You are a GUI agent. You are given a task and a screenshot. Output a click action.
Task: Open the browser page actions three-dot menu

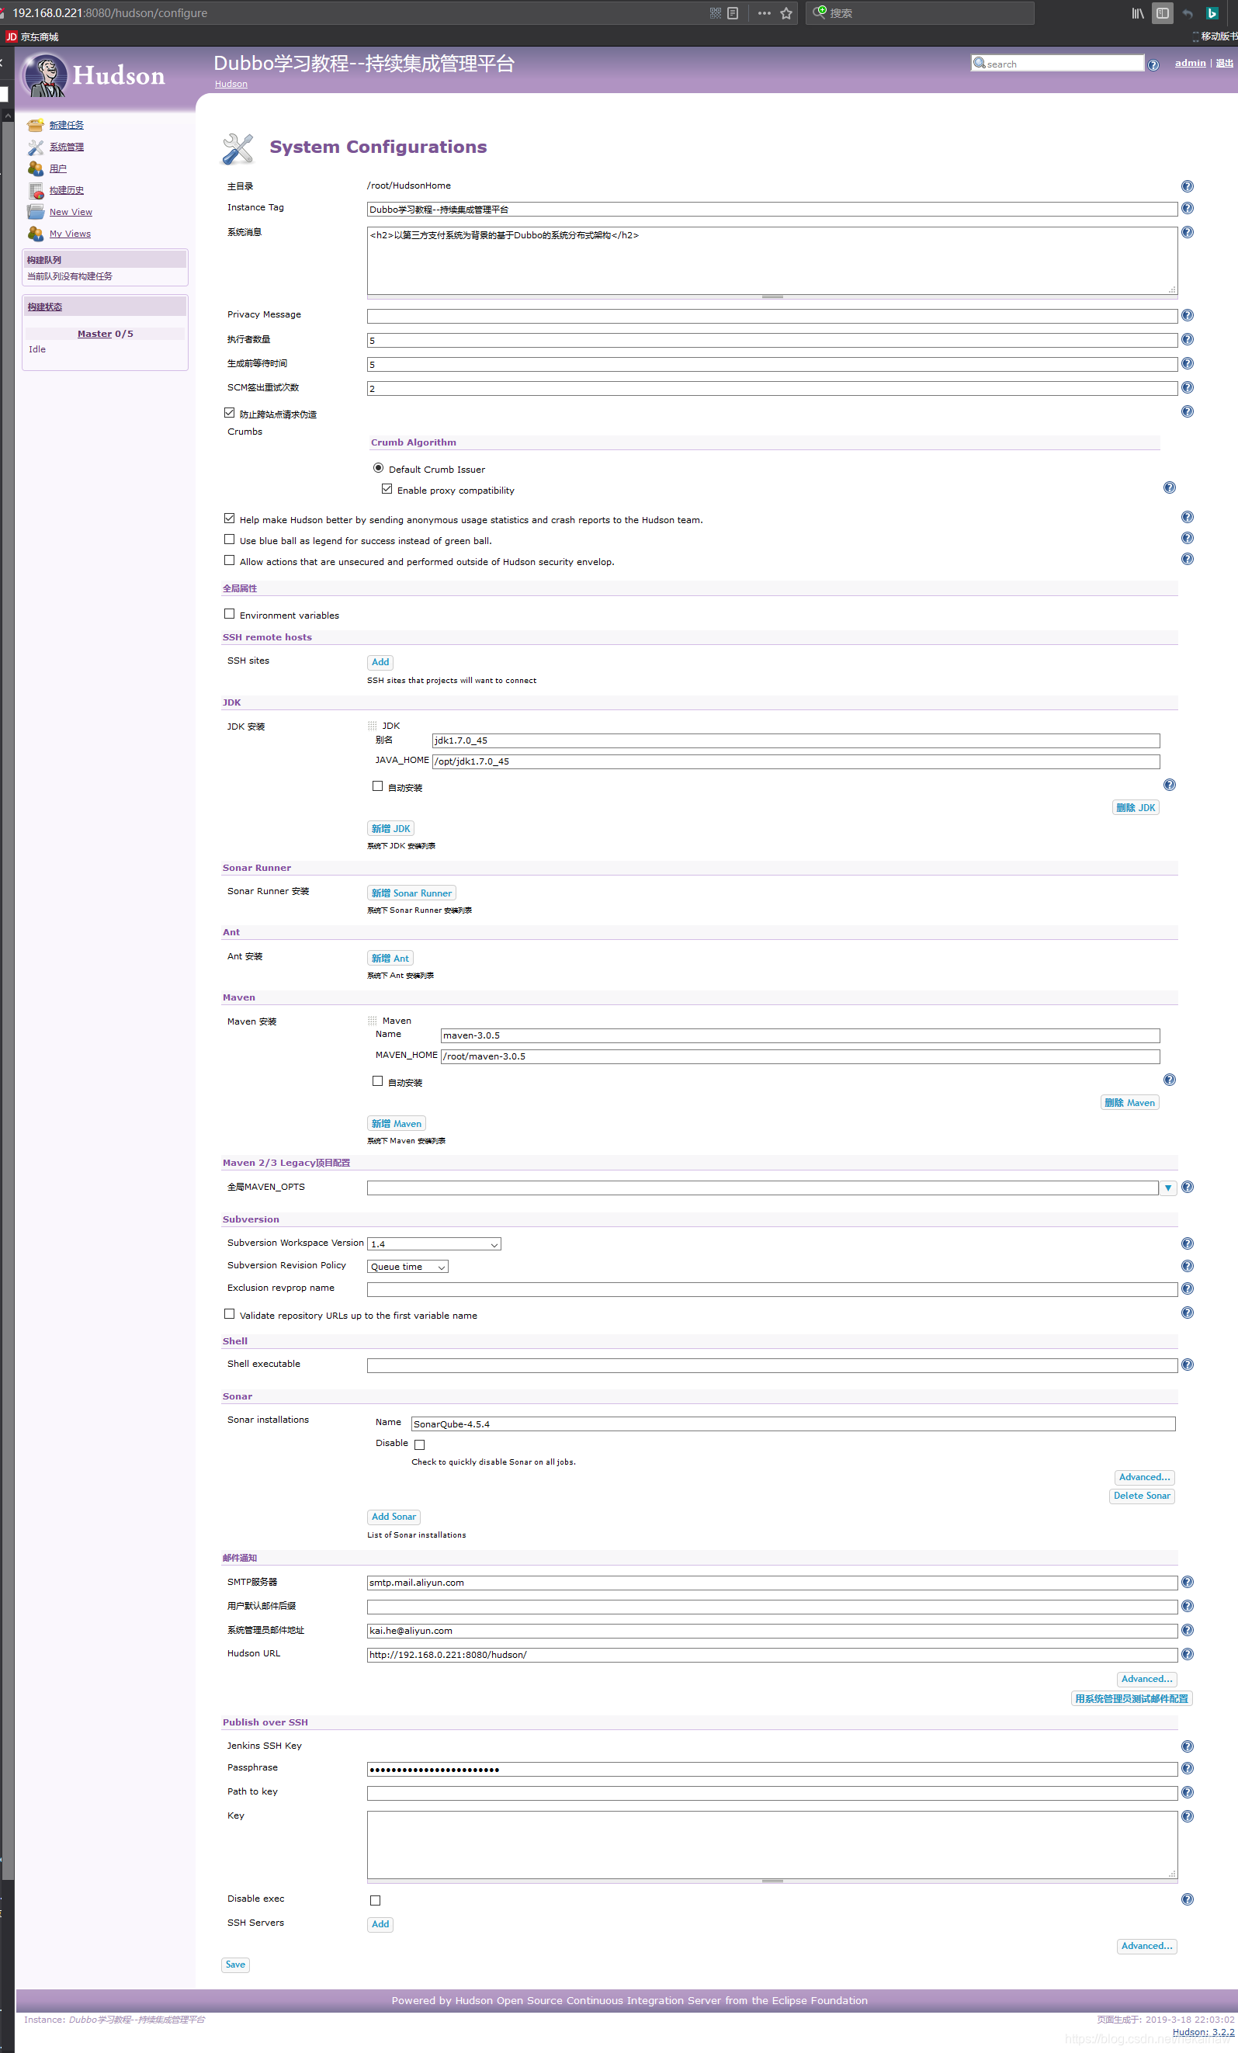pos(764,13)
